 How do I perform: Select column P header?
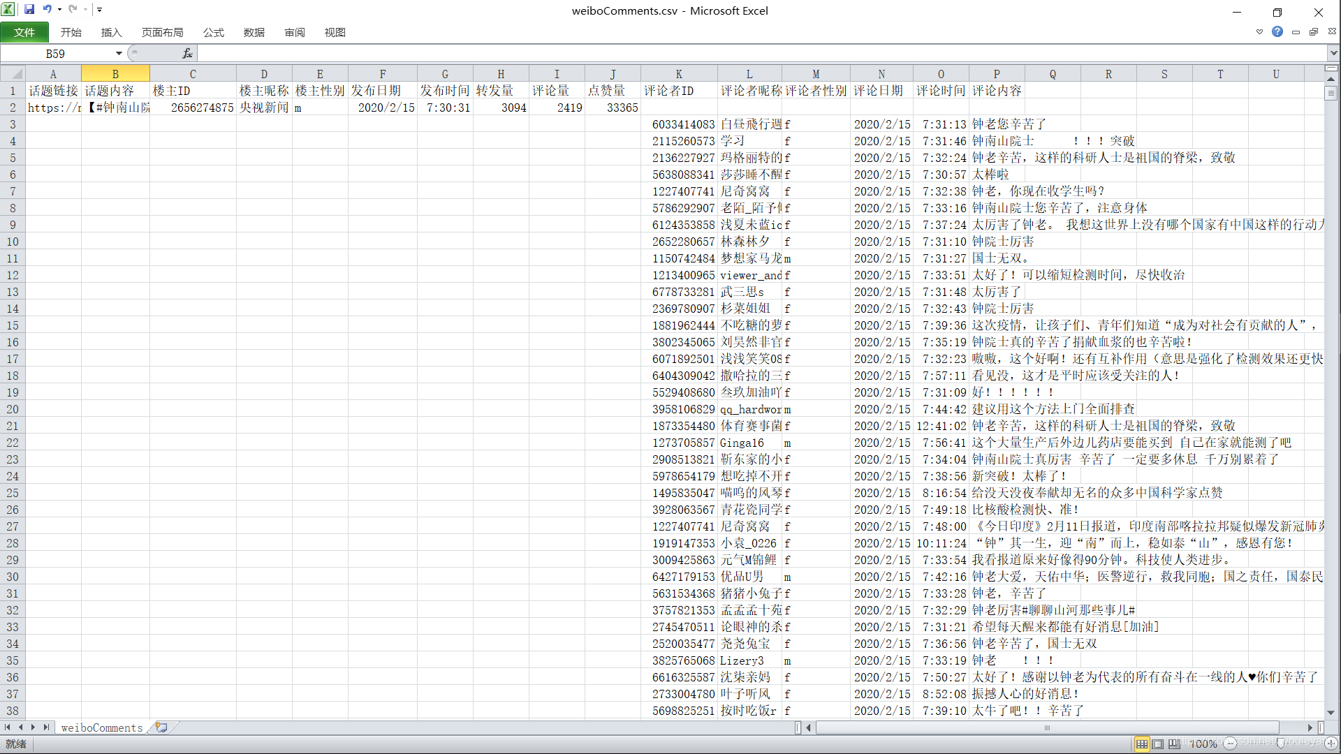click(x=997, y=74)
